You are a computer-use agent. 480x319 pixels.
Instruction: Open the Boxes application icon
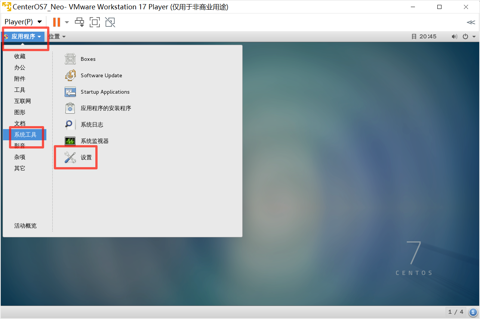pos(70,59)
